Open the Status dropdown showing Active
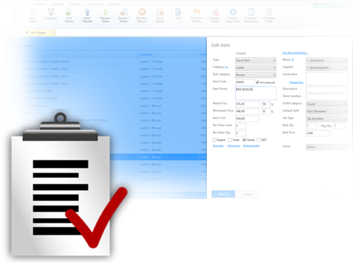This screenshot has width=353, height=268. (327, 147)
